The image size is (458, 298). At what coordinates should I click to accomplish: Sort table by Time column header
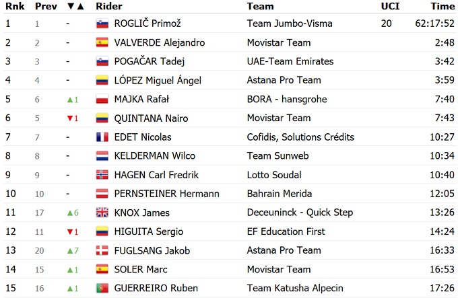(443, 6)
